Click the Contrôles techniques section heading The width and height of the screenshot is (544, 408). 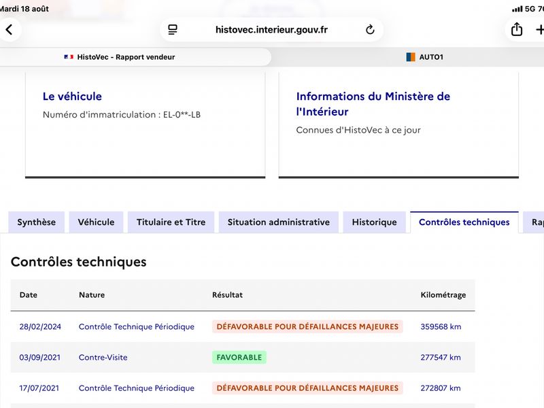[78, 262]
